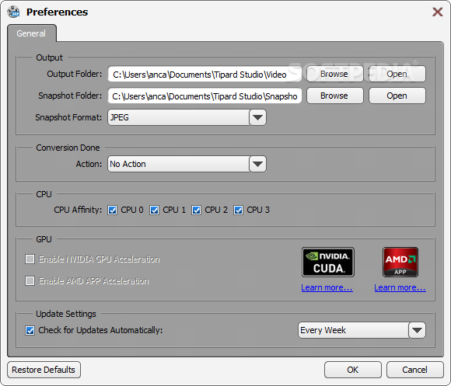Follow Learn more link under AMD APP
The image size is (451, 386).
click(400, 287)
